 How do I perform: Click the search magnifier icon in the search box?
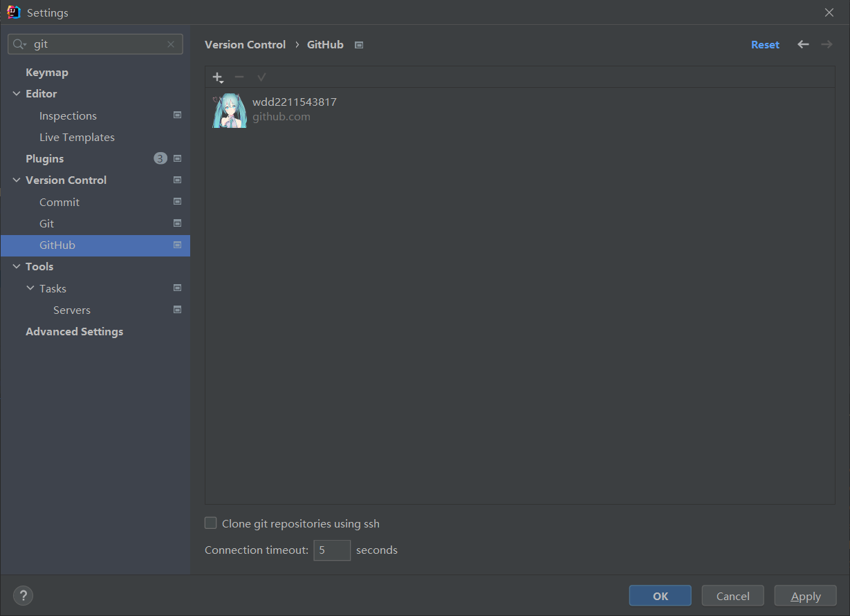point(20,44)
